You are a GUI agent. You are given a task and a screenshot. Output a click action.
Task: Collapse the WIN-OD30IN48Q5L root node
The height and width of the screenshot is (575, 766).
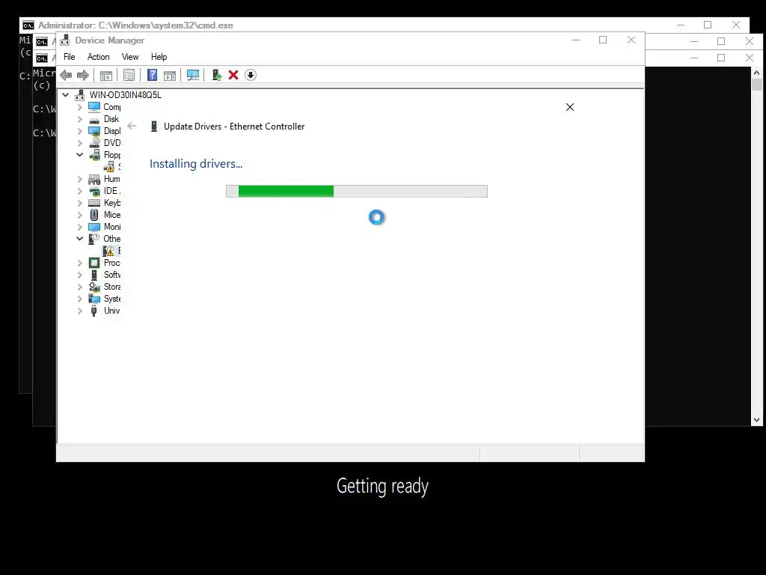(66, 95)
